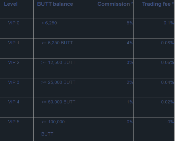Click the Level column header
175x141 pixels.
pyautogui.click(x=17, y=9)
